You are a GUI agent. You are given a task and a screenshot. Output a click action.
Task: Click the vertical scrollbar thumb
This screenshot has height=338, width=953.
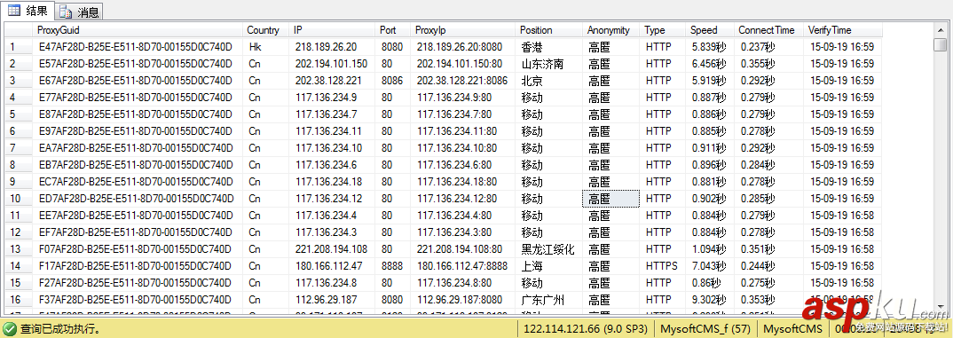941,45
